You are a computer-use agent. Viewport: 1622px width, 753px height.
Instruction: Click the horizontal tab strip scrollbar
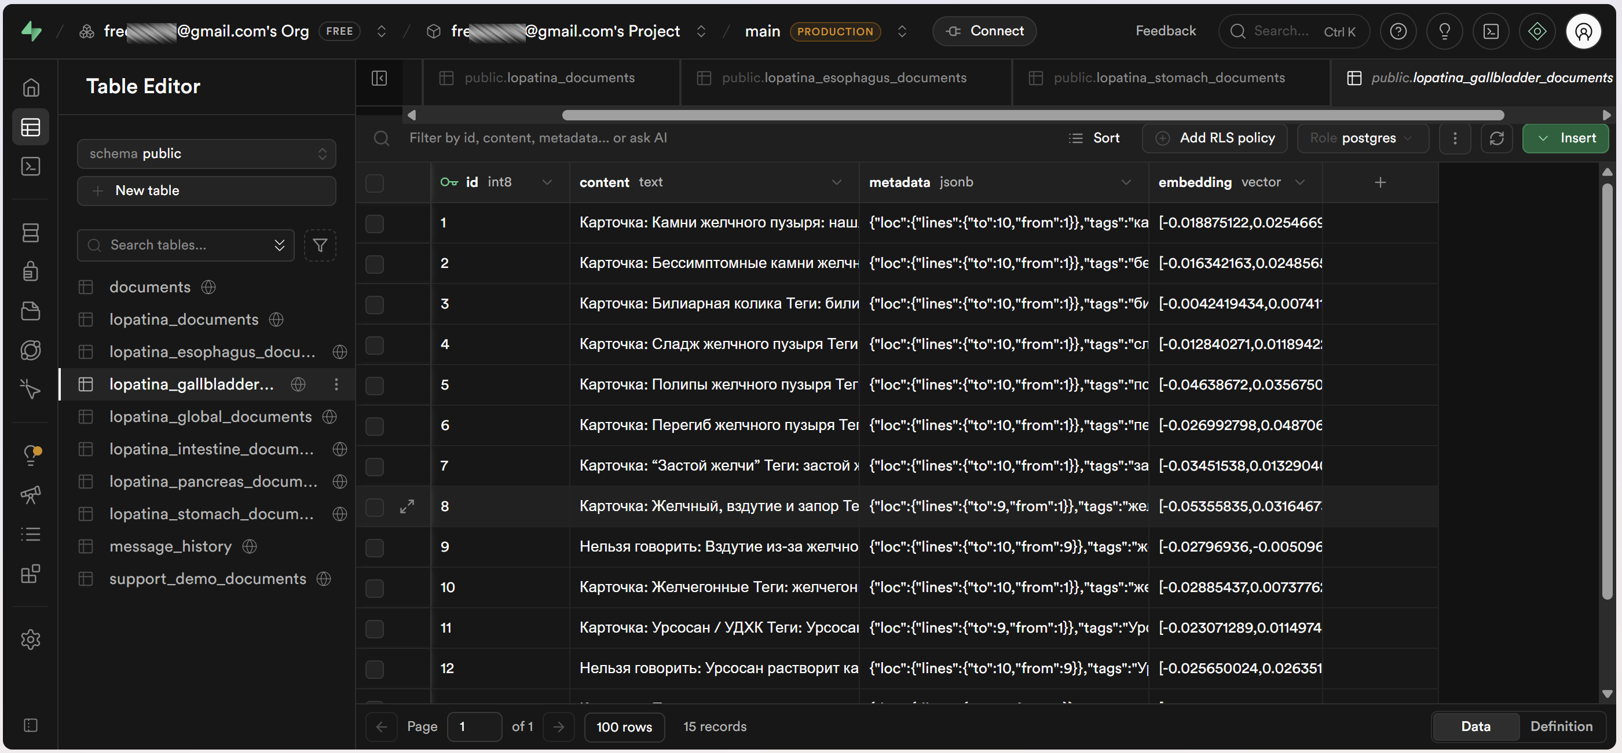pyautogui.click(x=1032, y=115)
